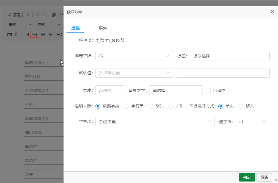Insert a text input field control
This screenshot has height=183, width=278.
[x=18, y=35]
